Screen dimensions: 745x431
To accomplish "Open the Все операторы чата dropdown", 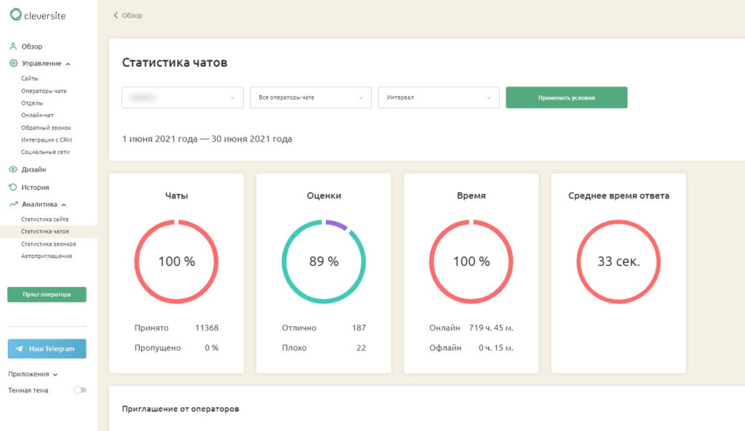I will pos(311,97).
